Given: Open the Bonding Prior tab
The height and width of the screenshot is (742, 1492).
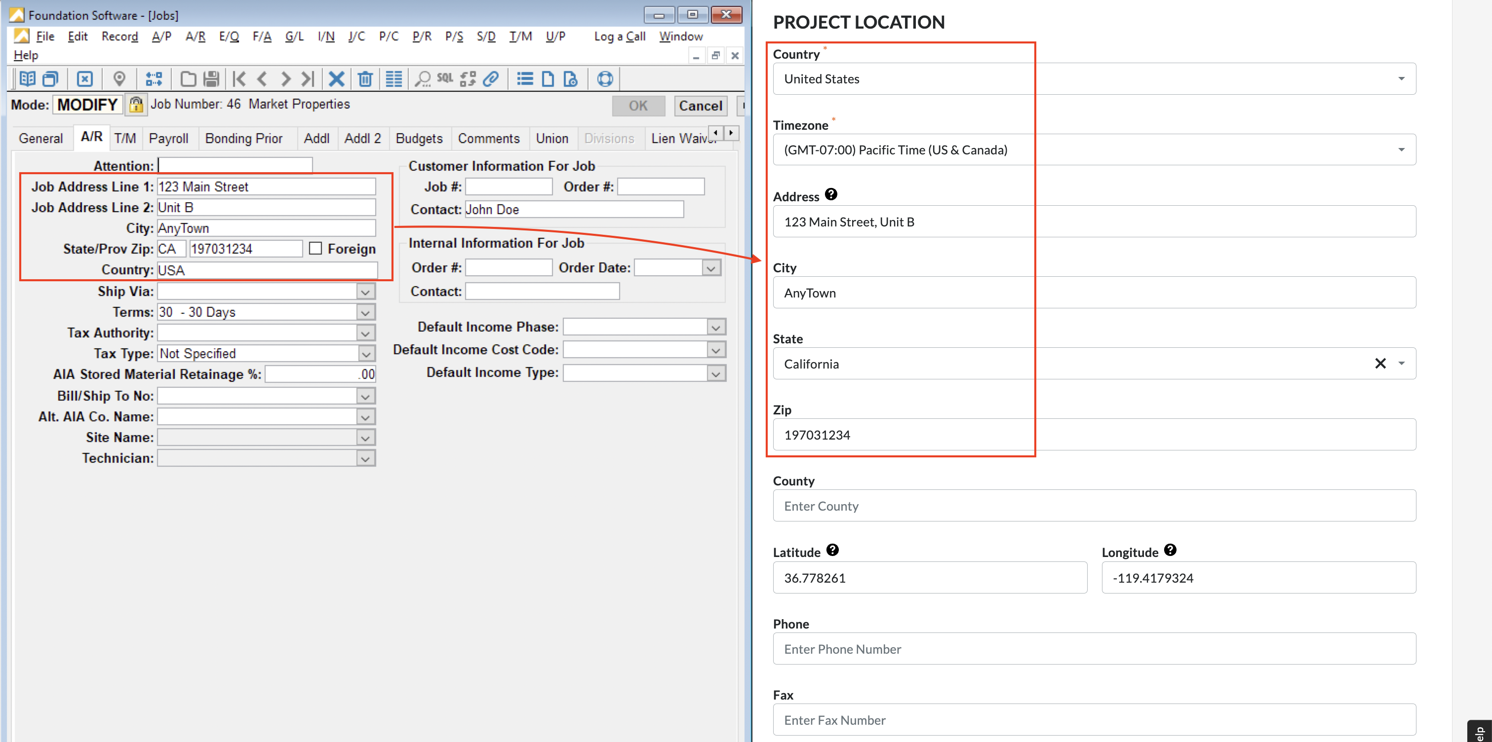Looking at the screenshot, I should [243, 139].
